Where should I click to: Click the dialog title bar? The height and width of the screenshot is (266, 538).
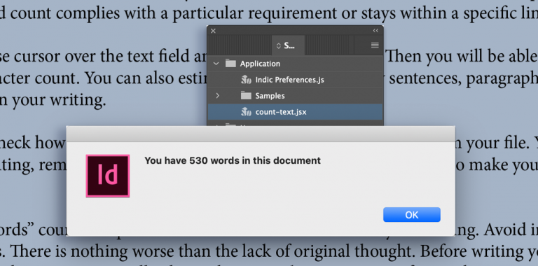coord(261,134)
